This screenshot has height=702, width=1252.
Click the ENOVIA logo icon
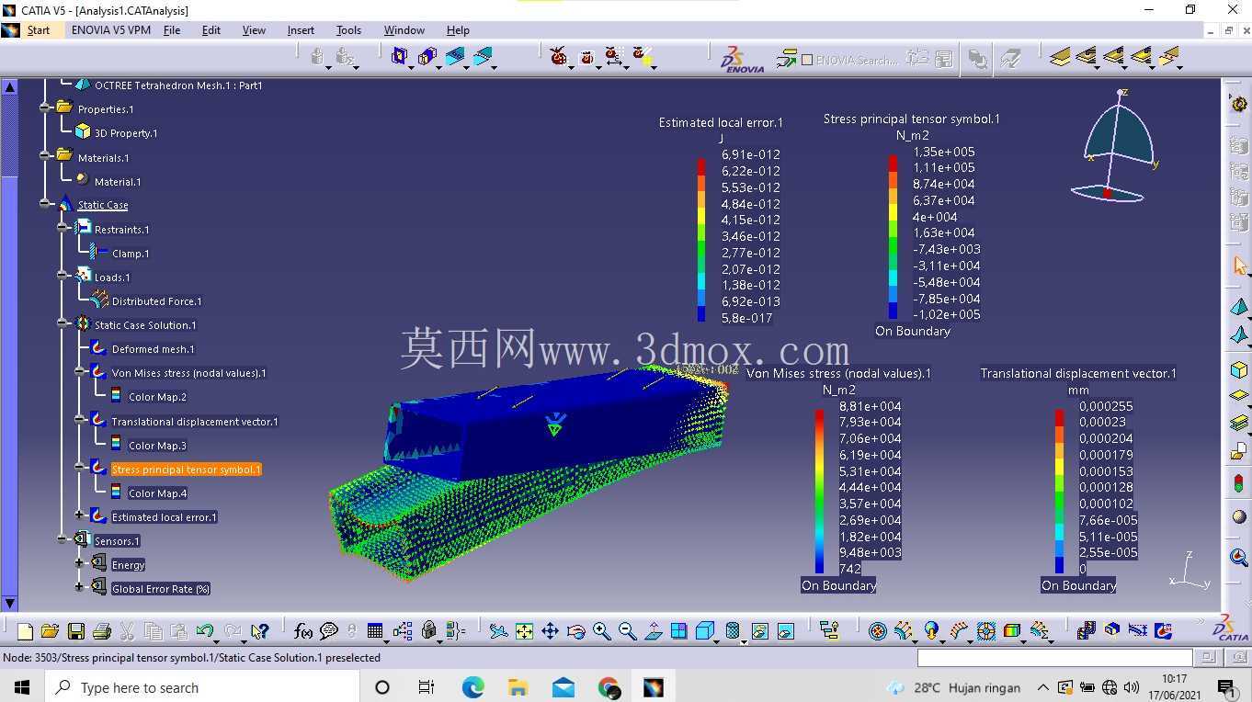click(742, 59)
